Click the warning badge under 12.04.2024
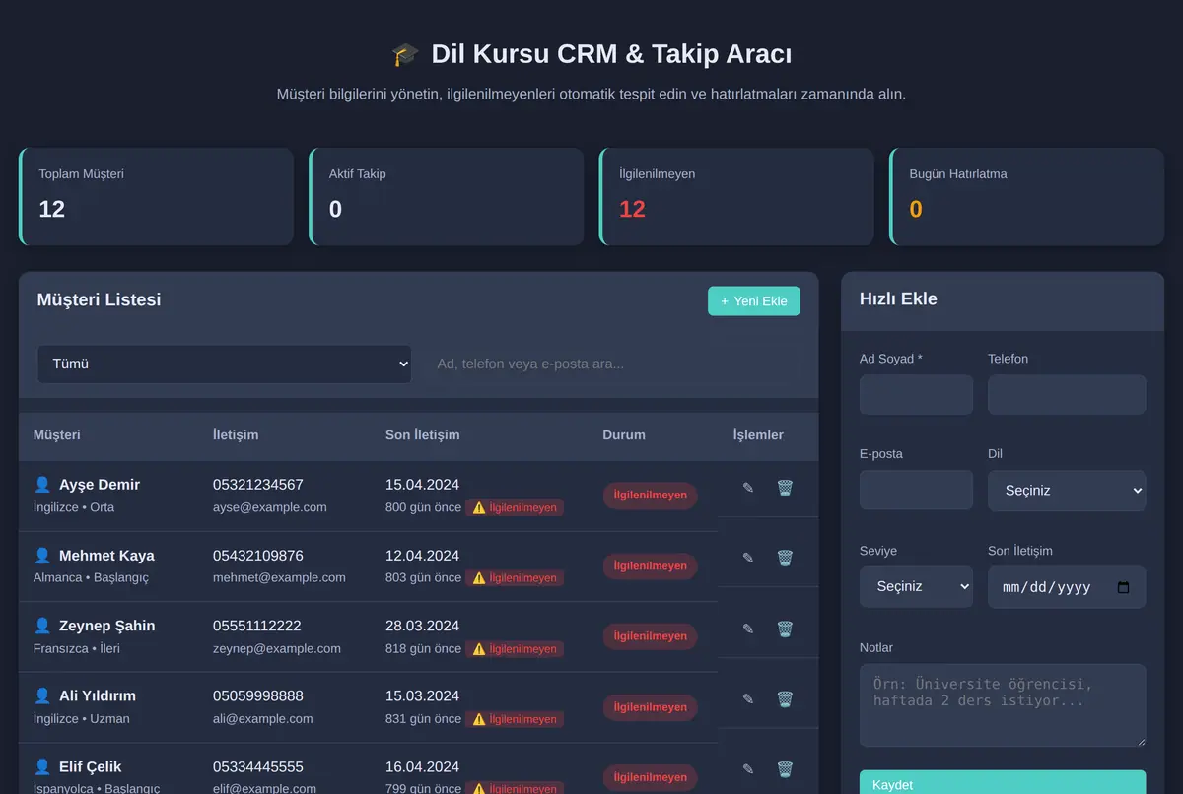This screenshot has width=1183, height=794. click(515, 578)
